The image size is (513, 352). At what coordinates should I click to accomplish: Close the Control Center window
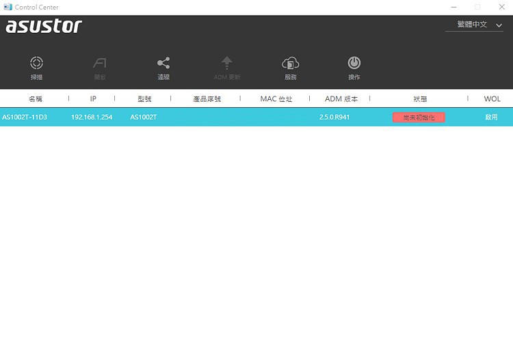coord(502,7)
